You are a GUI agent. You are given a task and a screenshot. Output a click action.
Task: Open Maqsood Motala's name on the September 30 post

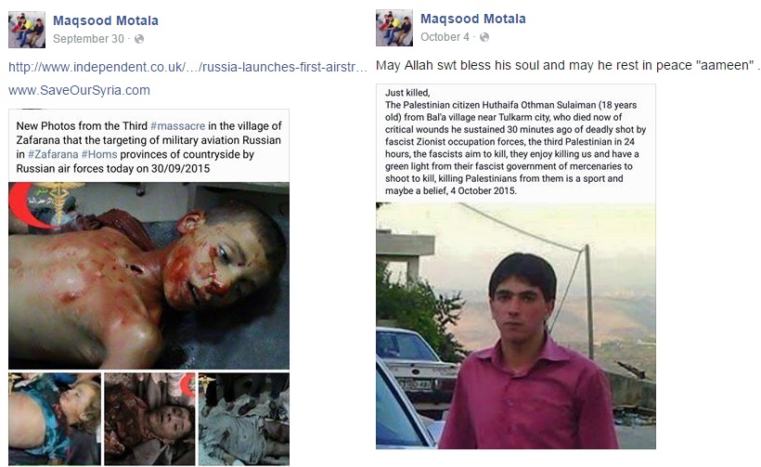[105, 20]
